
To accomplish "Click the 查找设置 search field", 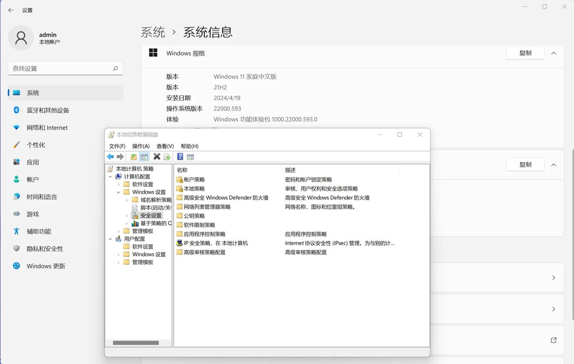I will tap(66, 68).
